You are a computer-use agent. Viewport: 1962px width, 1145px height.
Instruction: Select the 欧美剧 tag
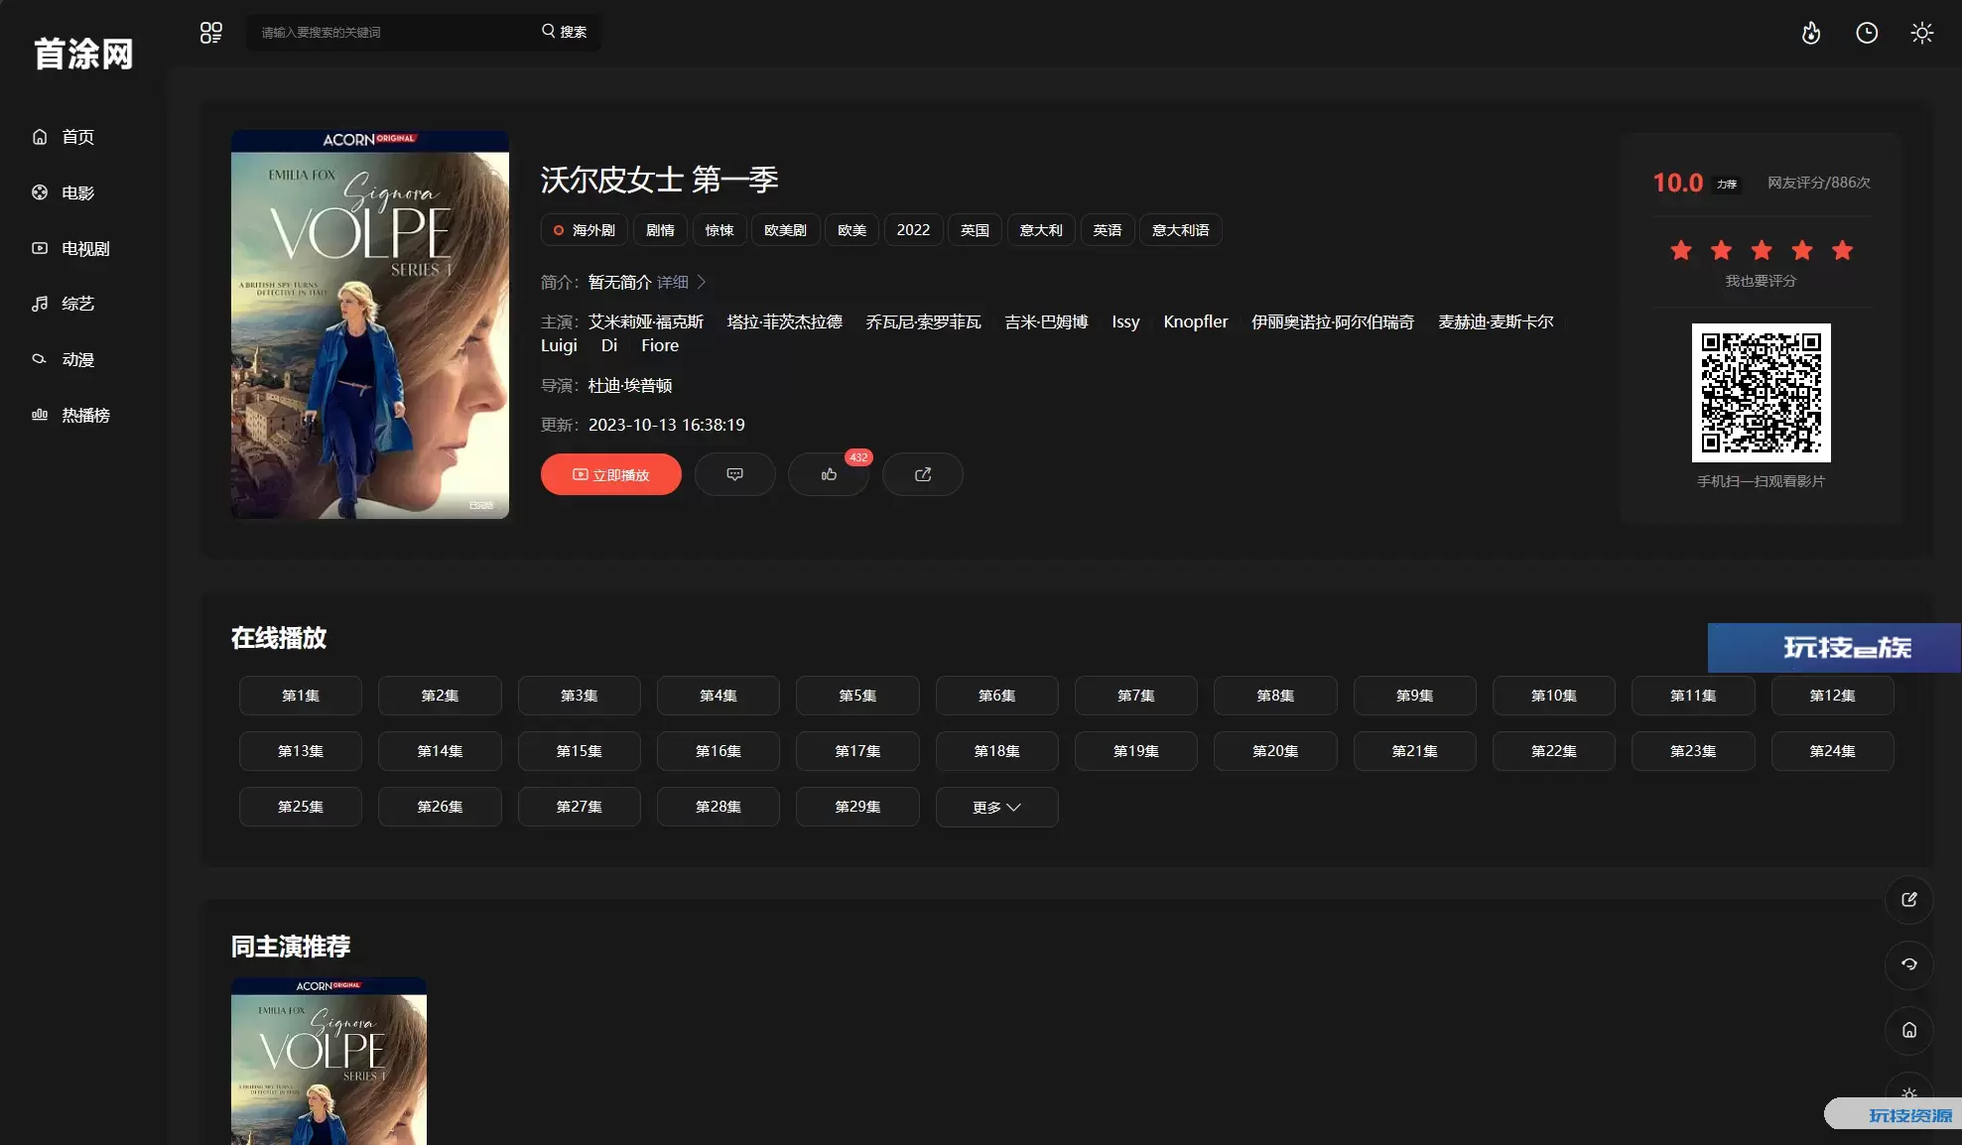coord(785,230)
